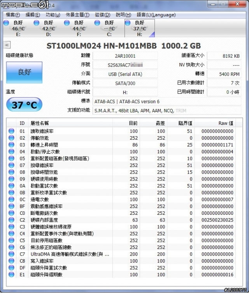The height and width of the screenshot is (293, 249).
Task: Click the drive letter H: field
Action: click(125, 92)
